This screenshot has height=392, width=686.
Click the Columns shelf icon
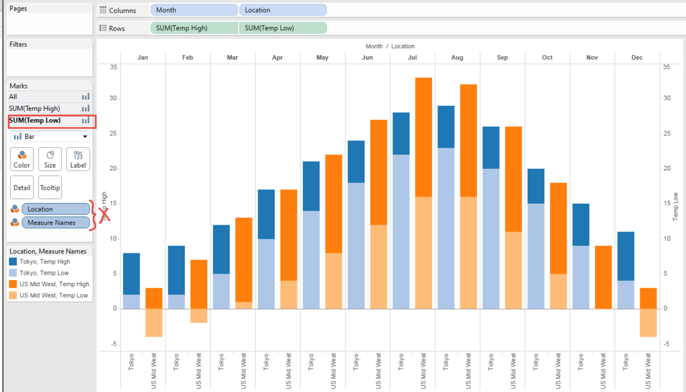(x=103, y=10)
